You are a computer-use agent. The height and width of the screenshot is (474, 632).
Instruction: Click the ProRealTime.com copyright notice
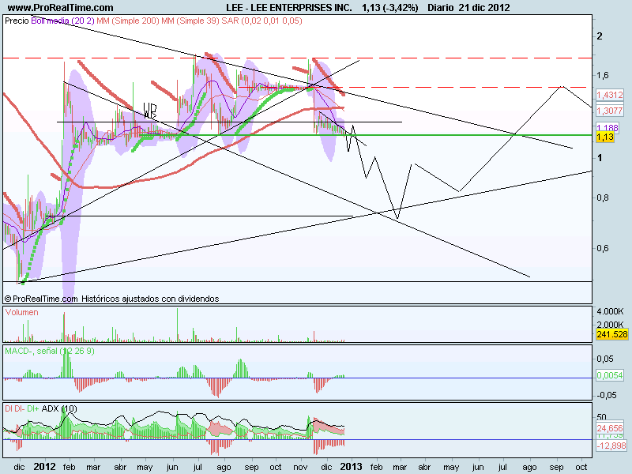(41, 299)
